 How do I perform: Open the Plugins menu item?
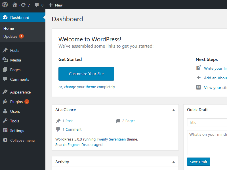point(16,102)
